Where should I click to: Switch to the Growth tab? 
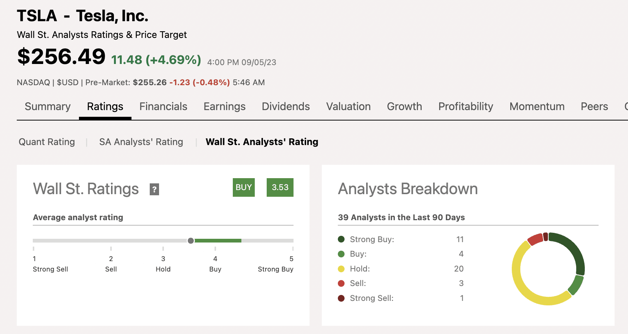tap(405, 107)
